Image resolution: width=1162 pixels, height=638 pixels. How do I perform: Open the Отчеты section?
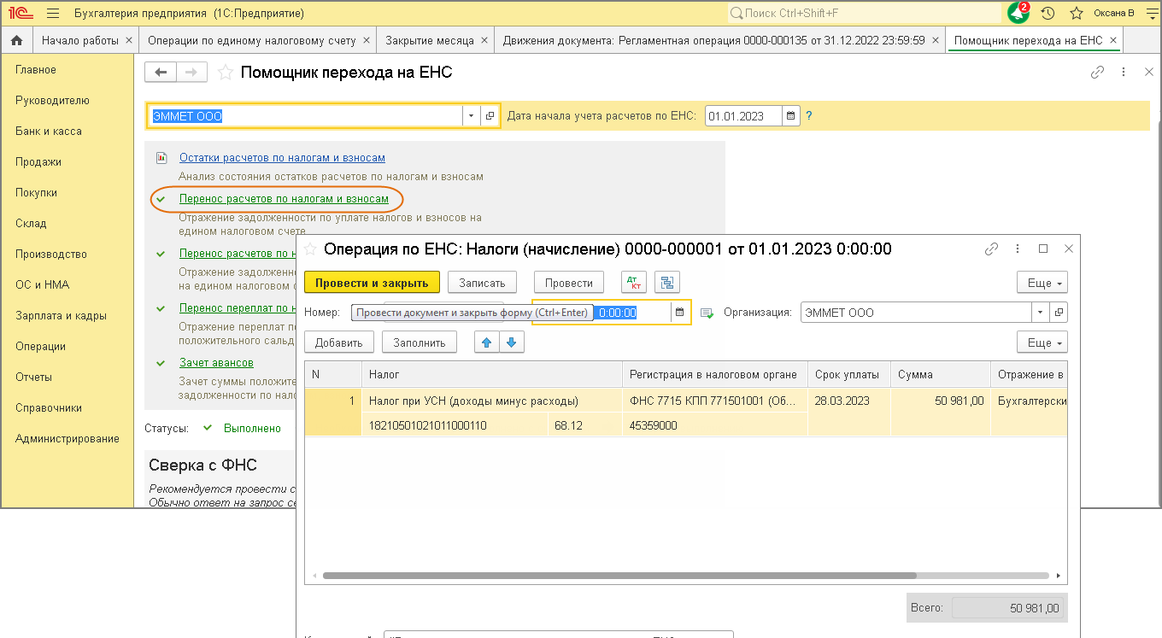click(x=33, y=377)
